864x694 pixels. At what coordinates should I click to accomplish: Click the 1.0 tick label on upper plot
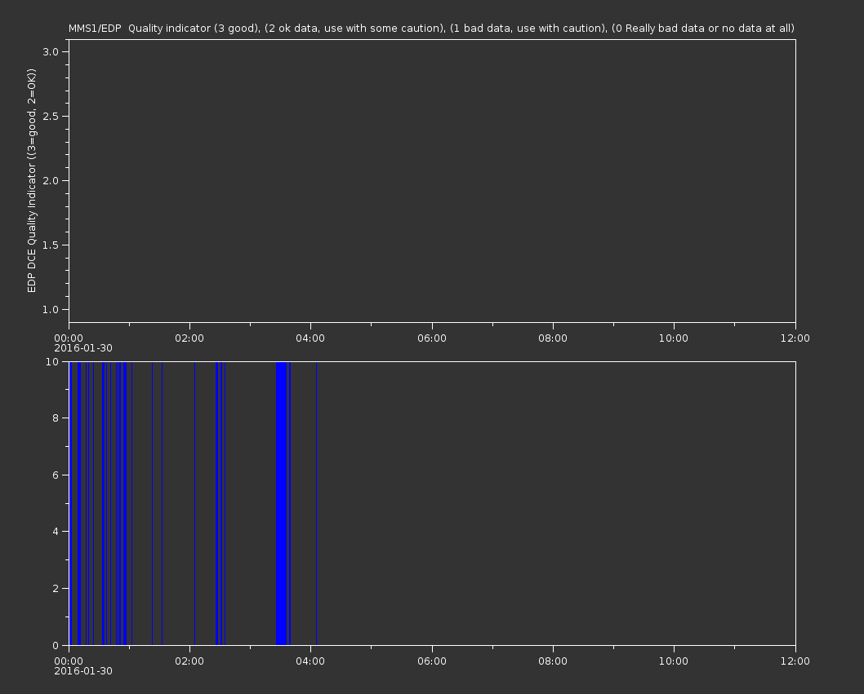click(x=50, y=309)
